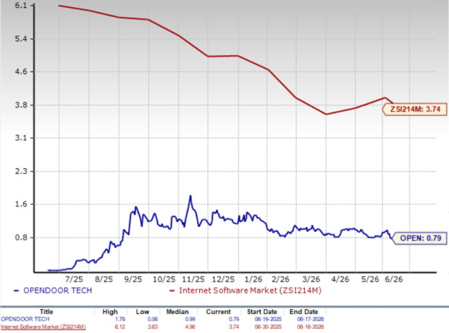Click the 2/26 x-axis label
Image resolution: width=449 pixels, height=333 pixels.
(280, 279)
